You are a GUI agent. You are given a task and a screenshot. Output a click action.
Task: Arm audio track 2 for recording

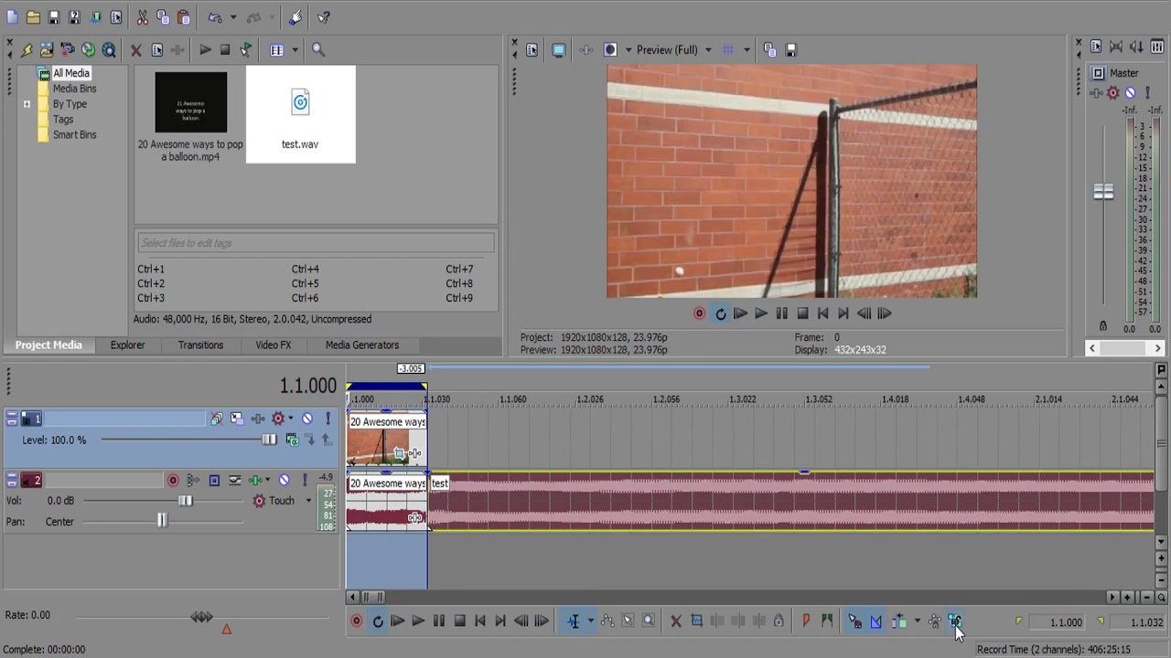(172, 480)
